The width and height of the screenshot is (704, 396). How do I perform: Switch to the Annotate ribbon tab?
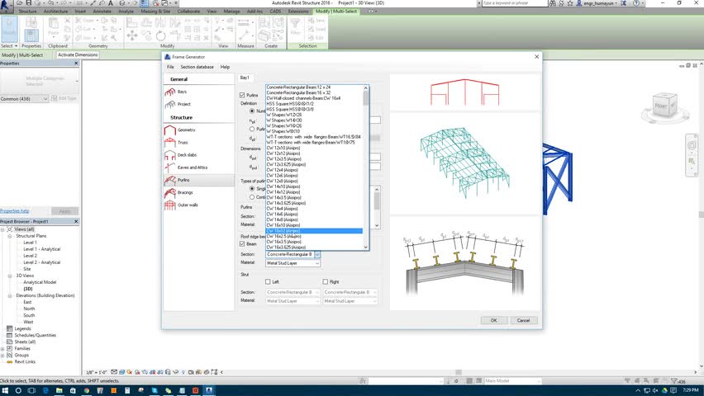(102, 12)
